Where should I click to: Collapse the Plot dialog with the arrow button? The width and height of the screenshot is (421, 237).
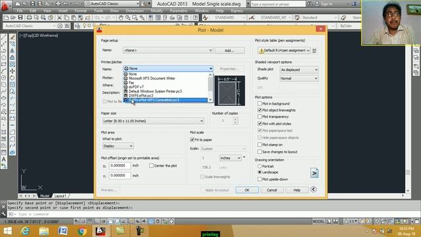(313, 190)
